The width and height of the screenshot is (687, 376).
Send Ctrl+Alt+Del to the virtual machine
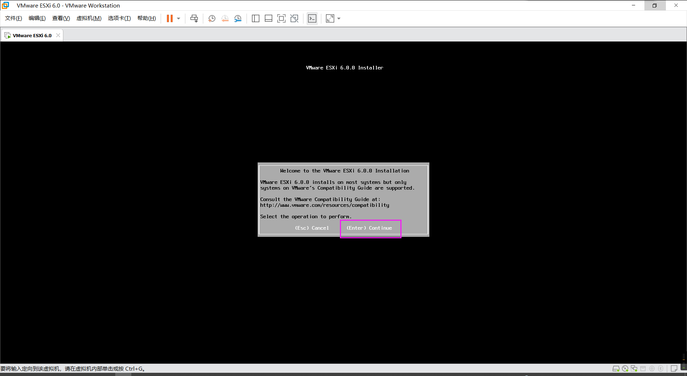194,19
